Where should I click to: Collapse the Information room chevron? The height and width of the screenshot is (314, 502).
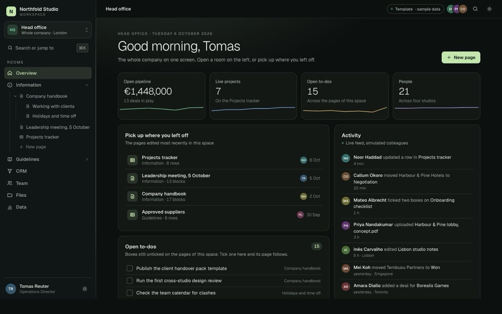87,85
